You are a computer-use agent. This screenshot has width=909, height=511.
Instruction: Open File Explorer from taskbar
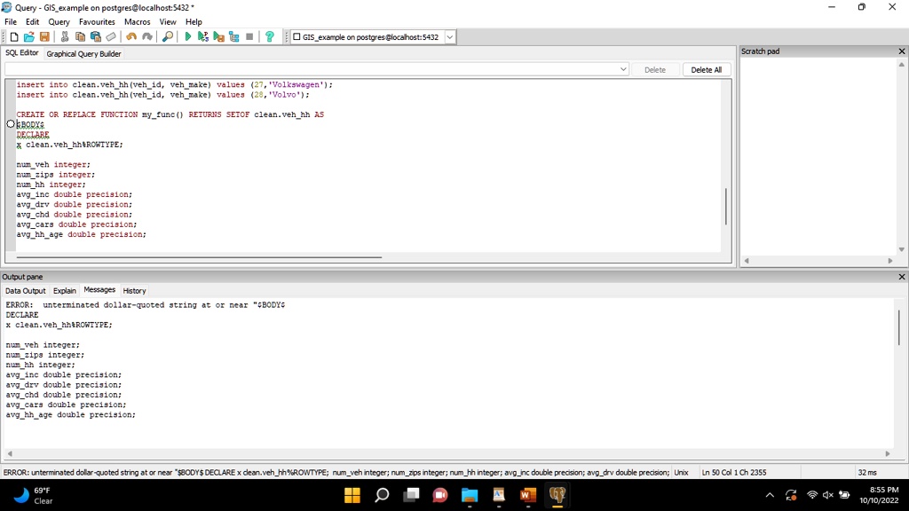click(x=470, y=495)
